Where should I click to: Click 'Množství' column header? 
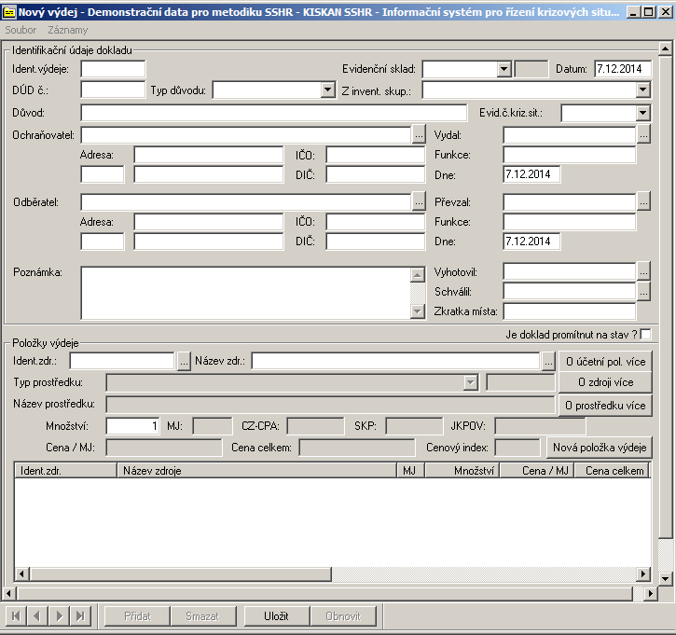click(462, 470)
